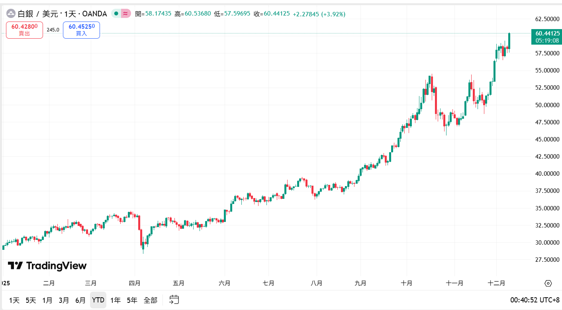The height and width of the screenshot is (310, 562).
Task: Switch to 3月 range
Action: [64, 300]
